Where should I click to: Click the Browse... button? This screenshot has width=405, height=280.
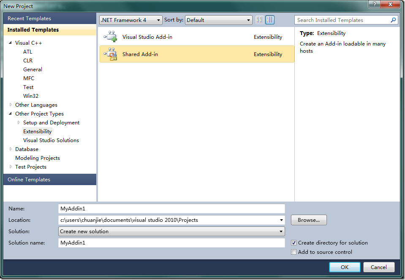[x=309, y=220]
